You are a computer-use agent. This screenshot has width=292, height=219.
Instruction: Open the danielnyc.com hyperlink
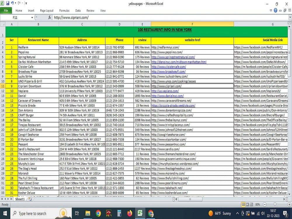tap(167, 96)
